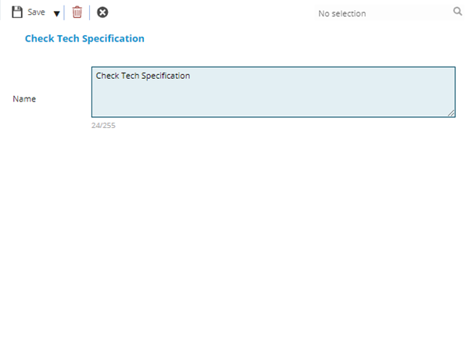This screenshot has height=360, width=469.
Task: Click the empty space inside the Name text area
Action: coord(313,98)
